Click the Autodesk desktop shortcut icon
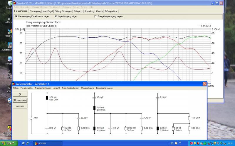This screenshot has width=235, height=146. coord(8,45)
